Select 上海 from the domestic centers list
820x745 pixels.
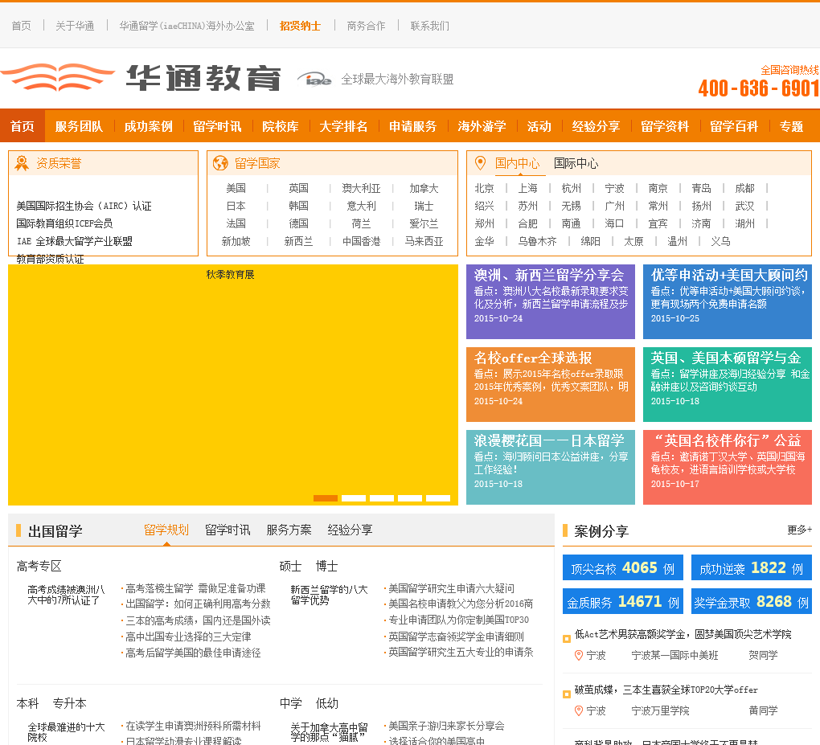click(527, 188)
